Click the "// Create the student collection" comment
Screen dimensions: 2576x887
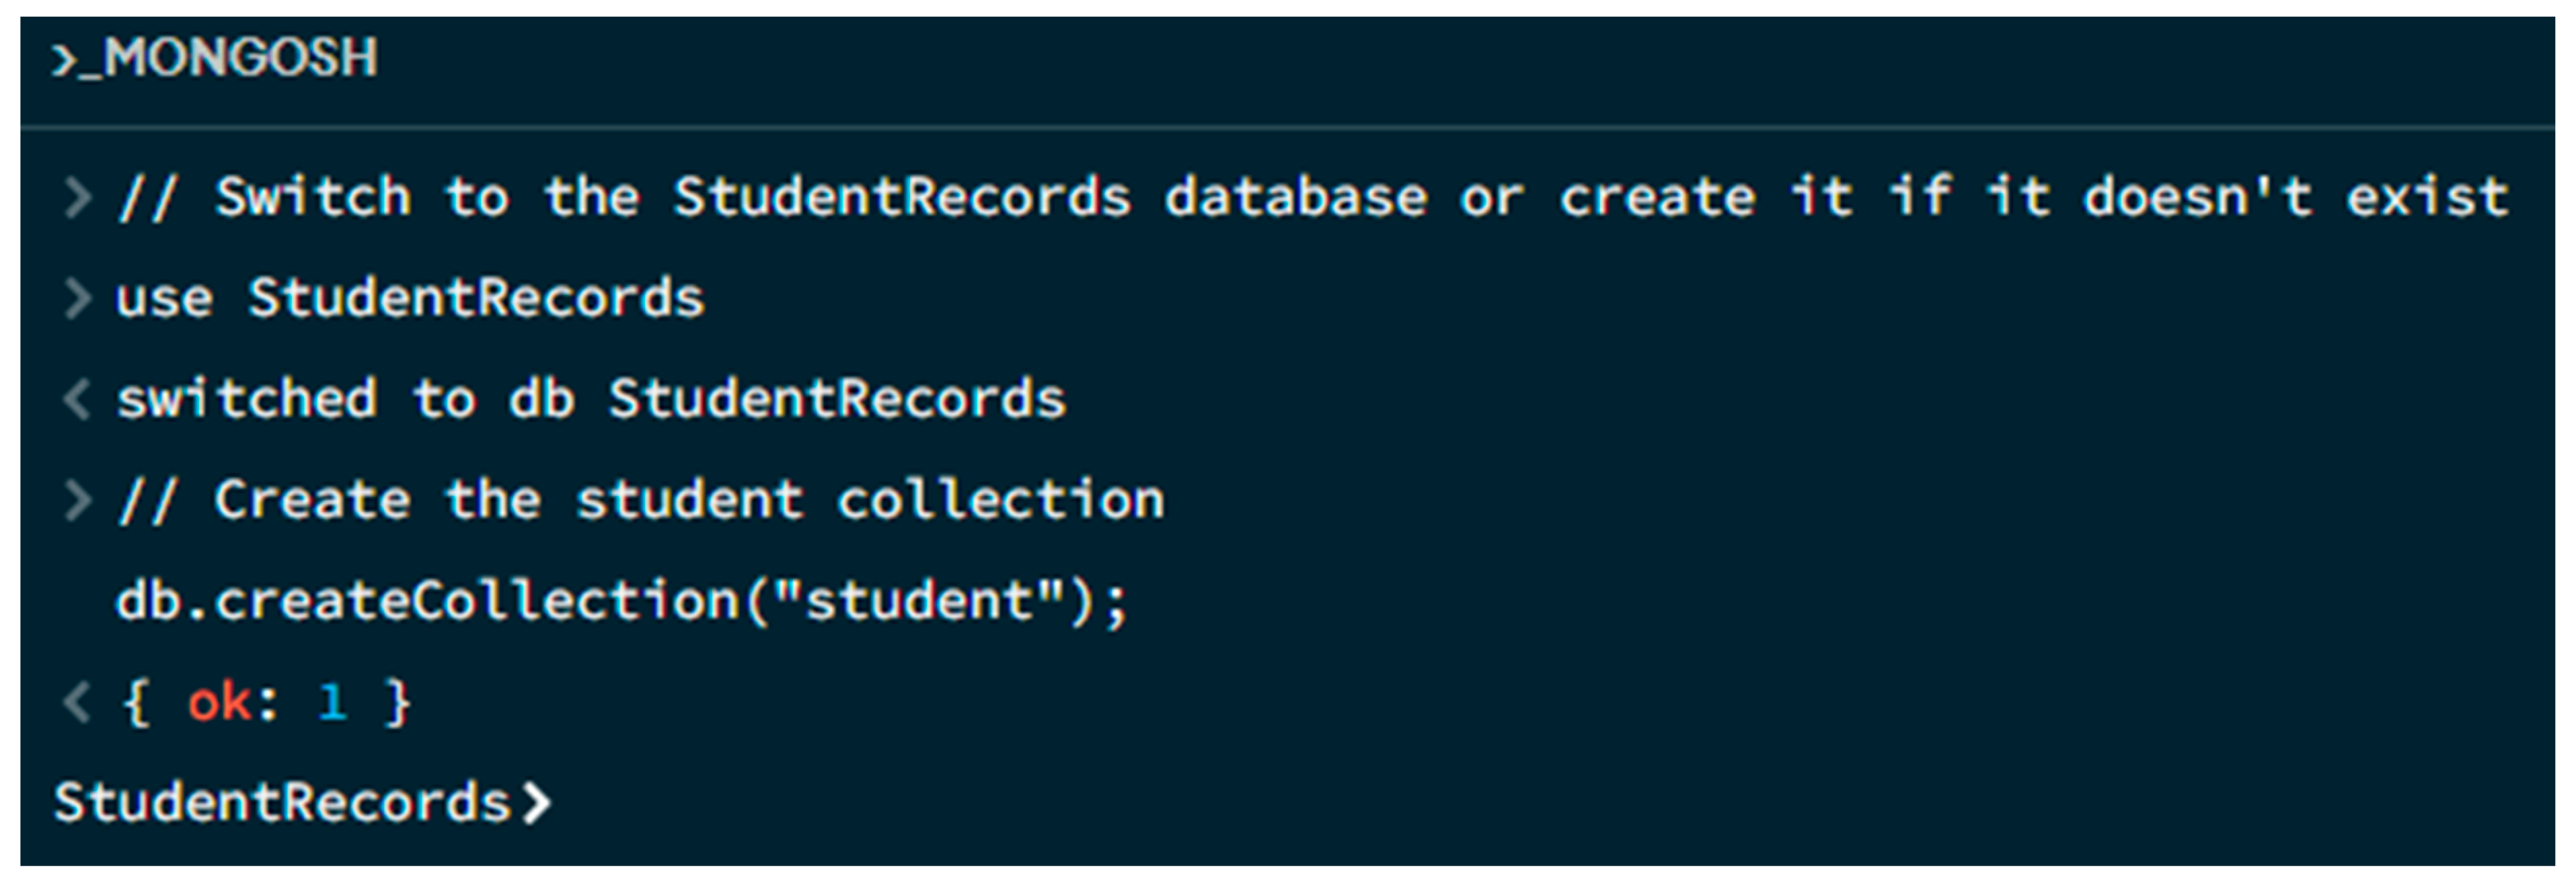pos(640,501)
